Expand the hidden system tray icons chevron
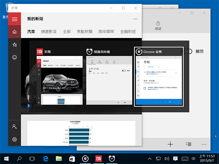 point(150,159)
